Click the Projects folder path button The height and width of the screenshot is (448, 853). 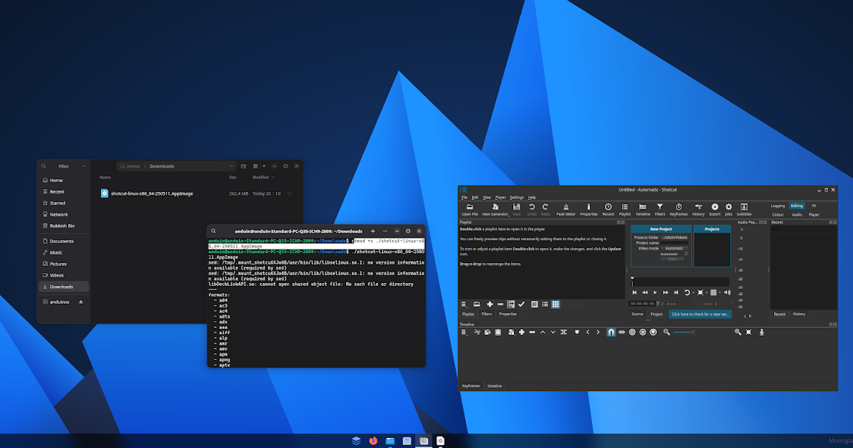click(674, 237)
